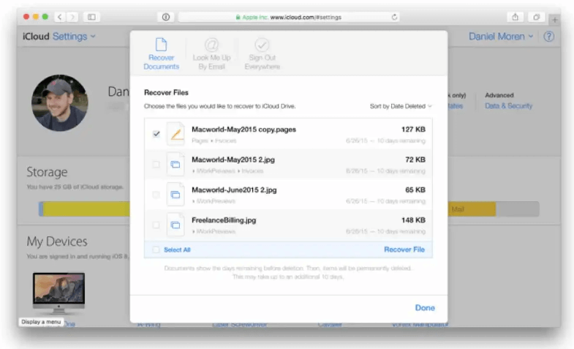The height and width of the screenshot is (349, 574).
Task: Uncheck Macworld-May2015 copy.pages checkbox
Action: click(156, 134)
